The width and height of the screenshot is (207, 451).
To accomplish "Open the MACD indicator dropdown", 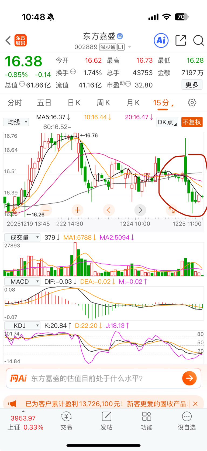I will pyautogui.click(x=22, y=282).
